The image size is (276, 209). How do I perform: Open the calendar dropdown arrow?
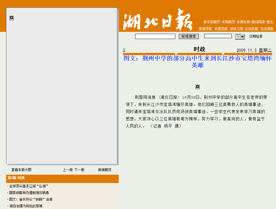coord(243,37)
